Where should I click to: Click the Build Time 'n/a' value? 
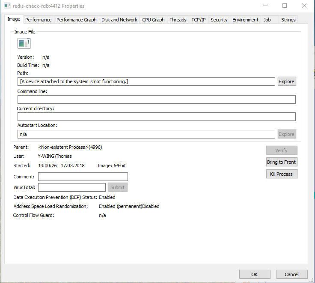(46, 65)
